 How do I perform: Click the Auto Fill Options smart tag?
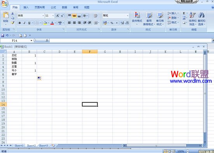pyautogui.click(x=39, y=78)
